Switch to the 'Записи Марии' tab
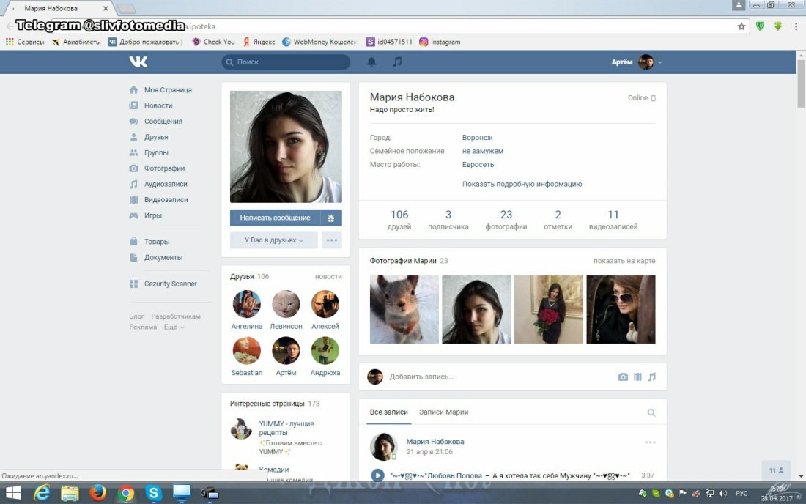 (443, 412)
